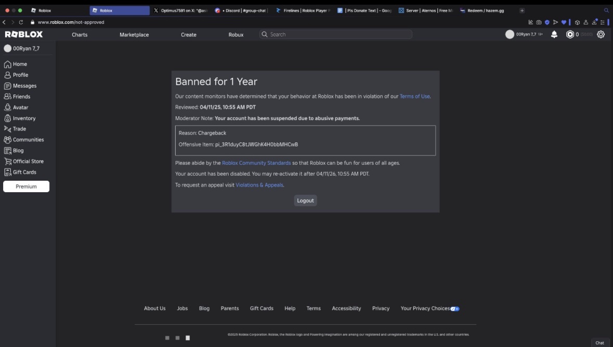Screen dimensions: 613x347
Task: Click the browser forward arrow
Action: click(12, 22)
